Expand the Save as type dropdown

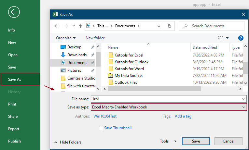(x=244, y=107)
